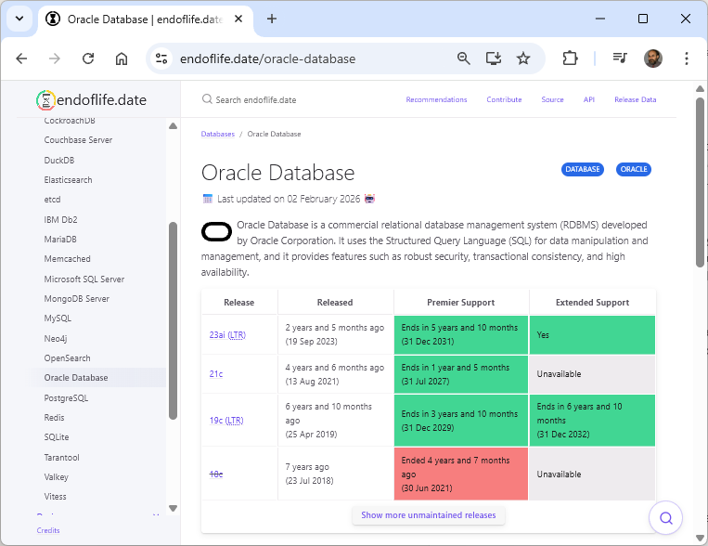Open the Release Data nav item
708x546 pixels.
pos(635,99)
